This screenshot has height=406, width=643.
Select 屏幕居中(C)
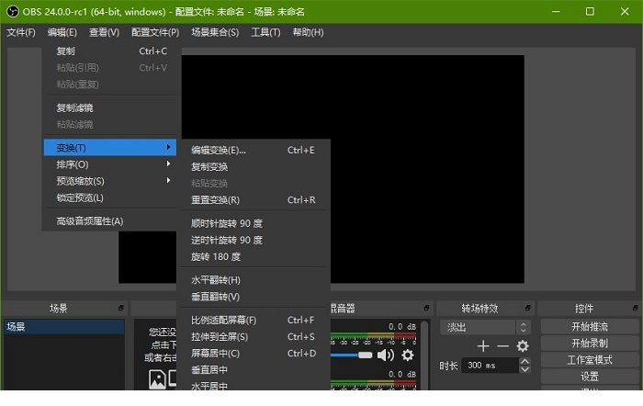click(254, 353)
